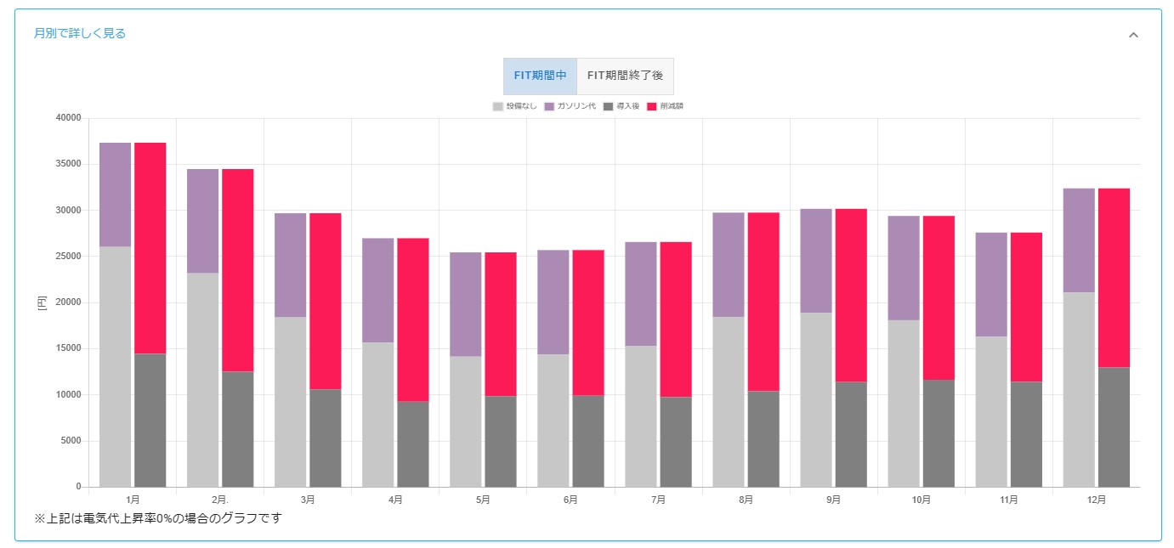Viewport: 1174px width, 548px height.
Task: Click the 月別で詳しく見る header link
Action: coord(80,34)
